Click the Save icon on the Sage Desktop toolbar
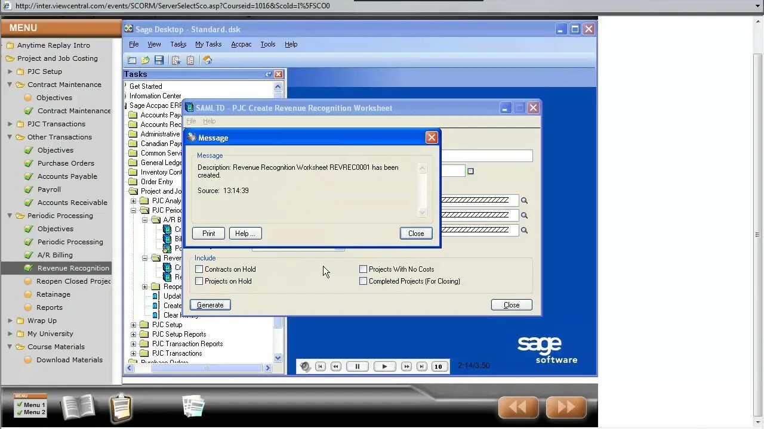Viewport: 764px width, 429px height. click(158, 60)
